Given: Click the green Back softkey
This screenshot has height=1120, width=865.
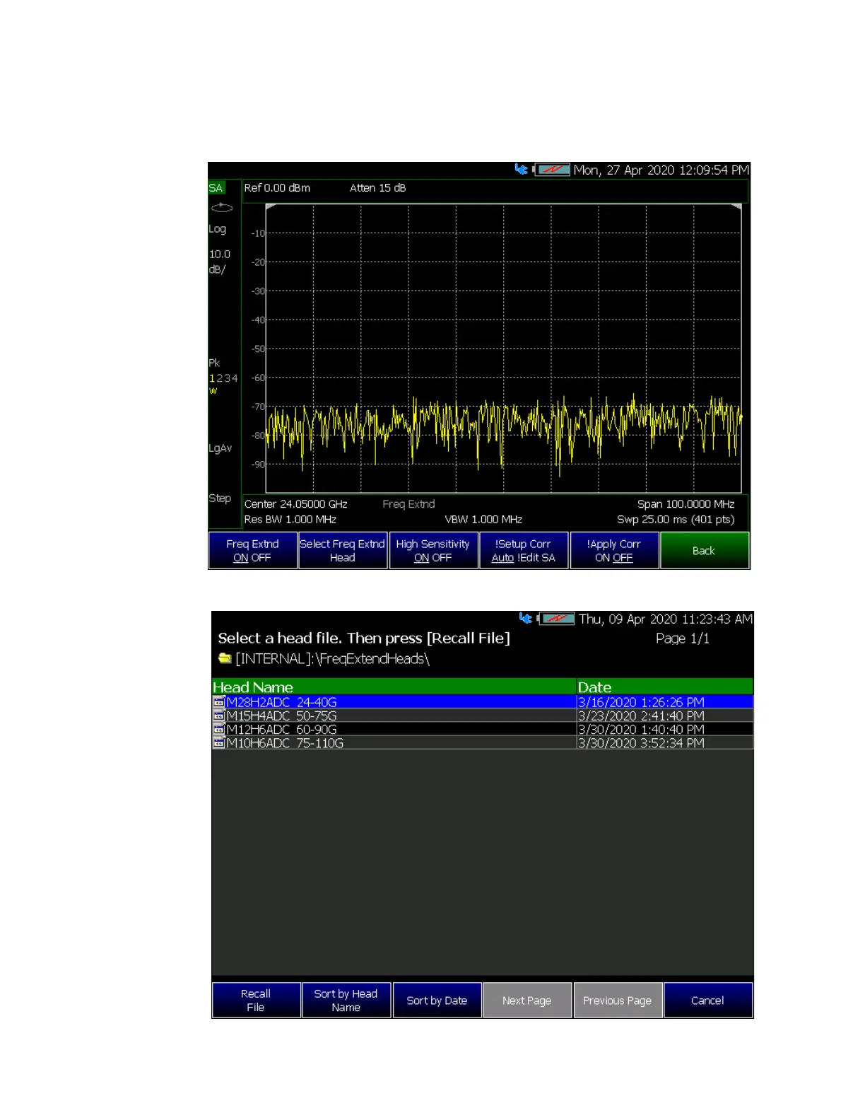Looking at the screenshot, I should coord(705,550).
